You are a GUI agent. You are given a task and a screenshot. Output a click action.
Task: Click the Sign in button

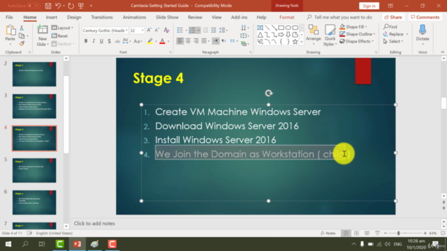pos(369,6)
